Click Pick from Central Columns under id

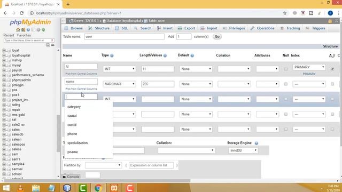click(81, 74)
